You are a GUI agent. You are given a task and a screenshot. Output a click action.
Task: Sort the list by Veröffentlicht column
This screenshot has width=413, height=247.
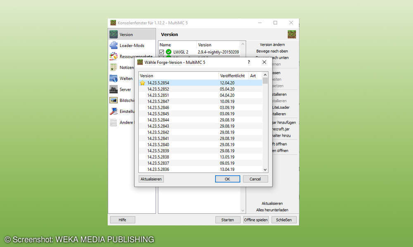point(232,76)
